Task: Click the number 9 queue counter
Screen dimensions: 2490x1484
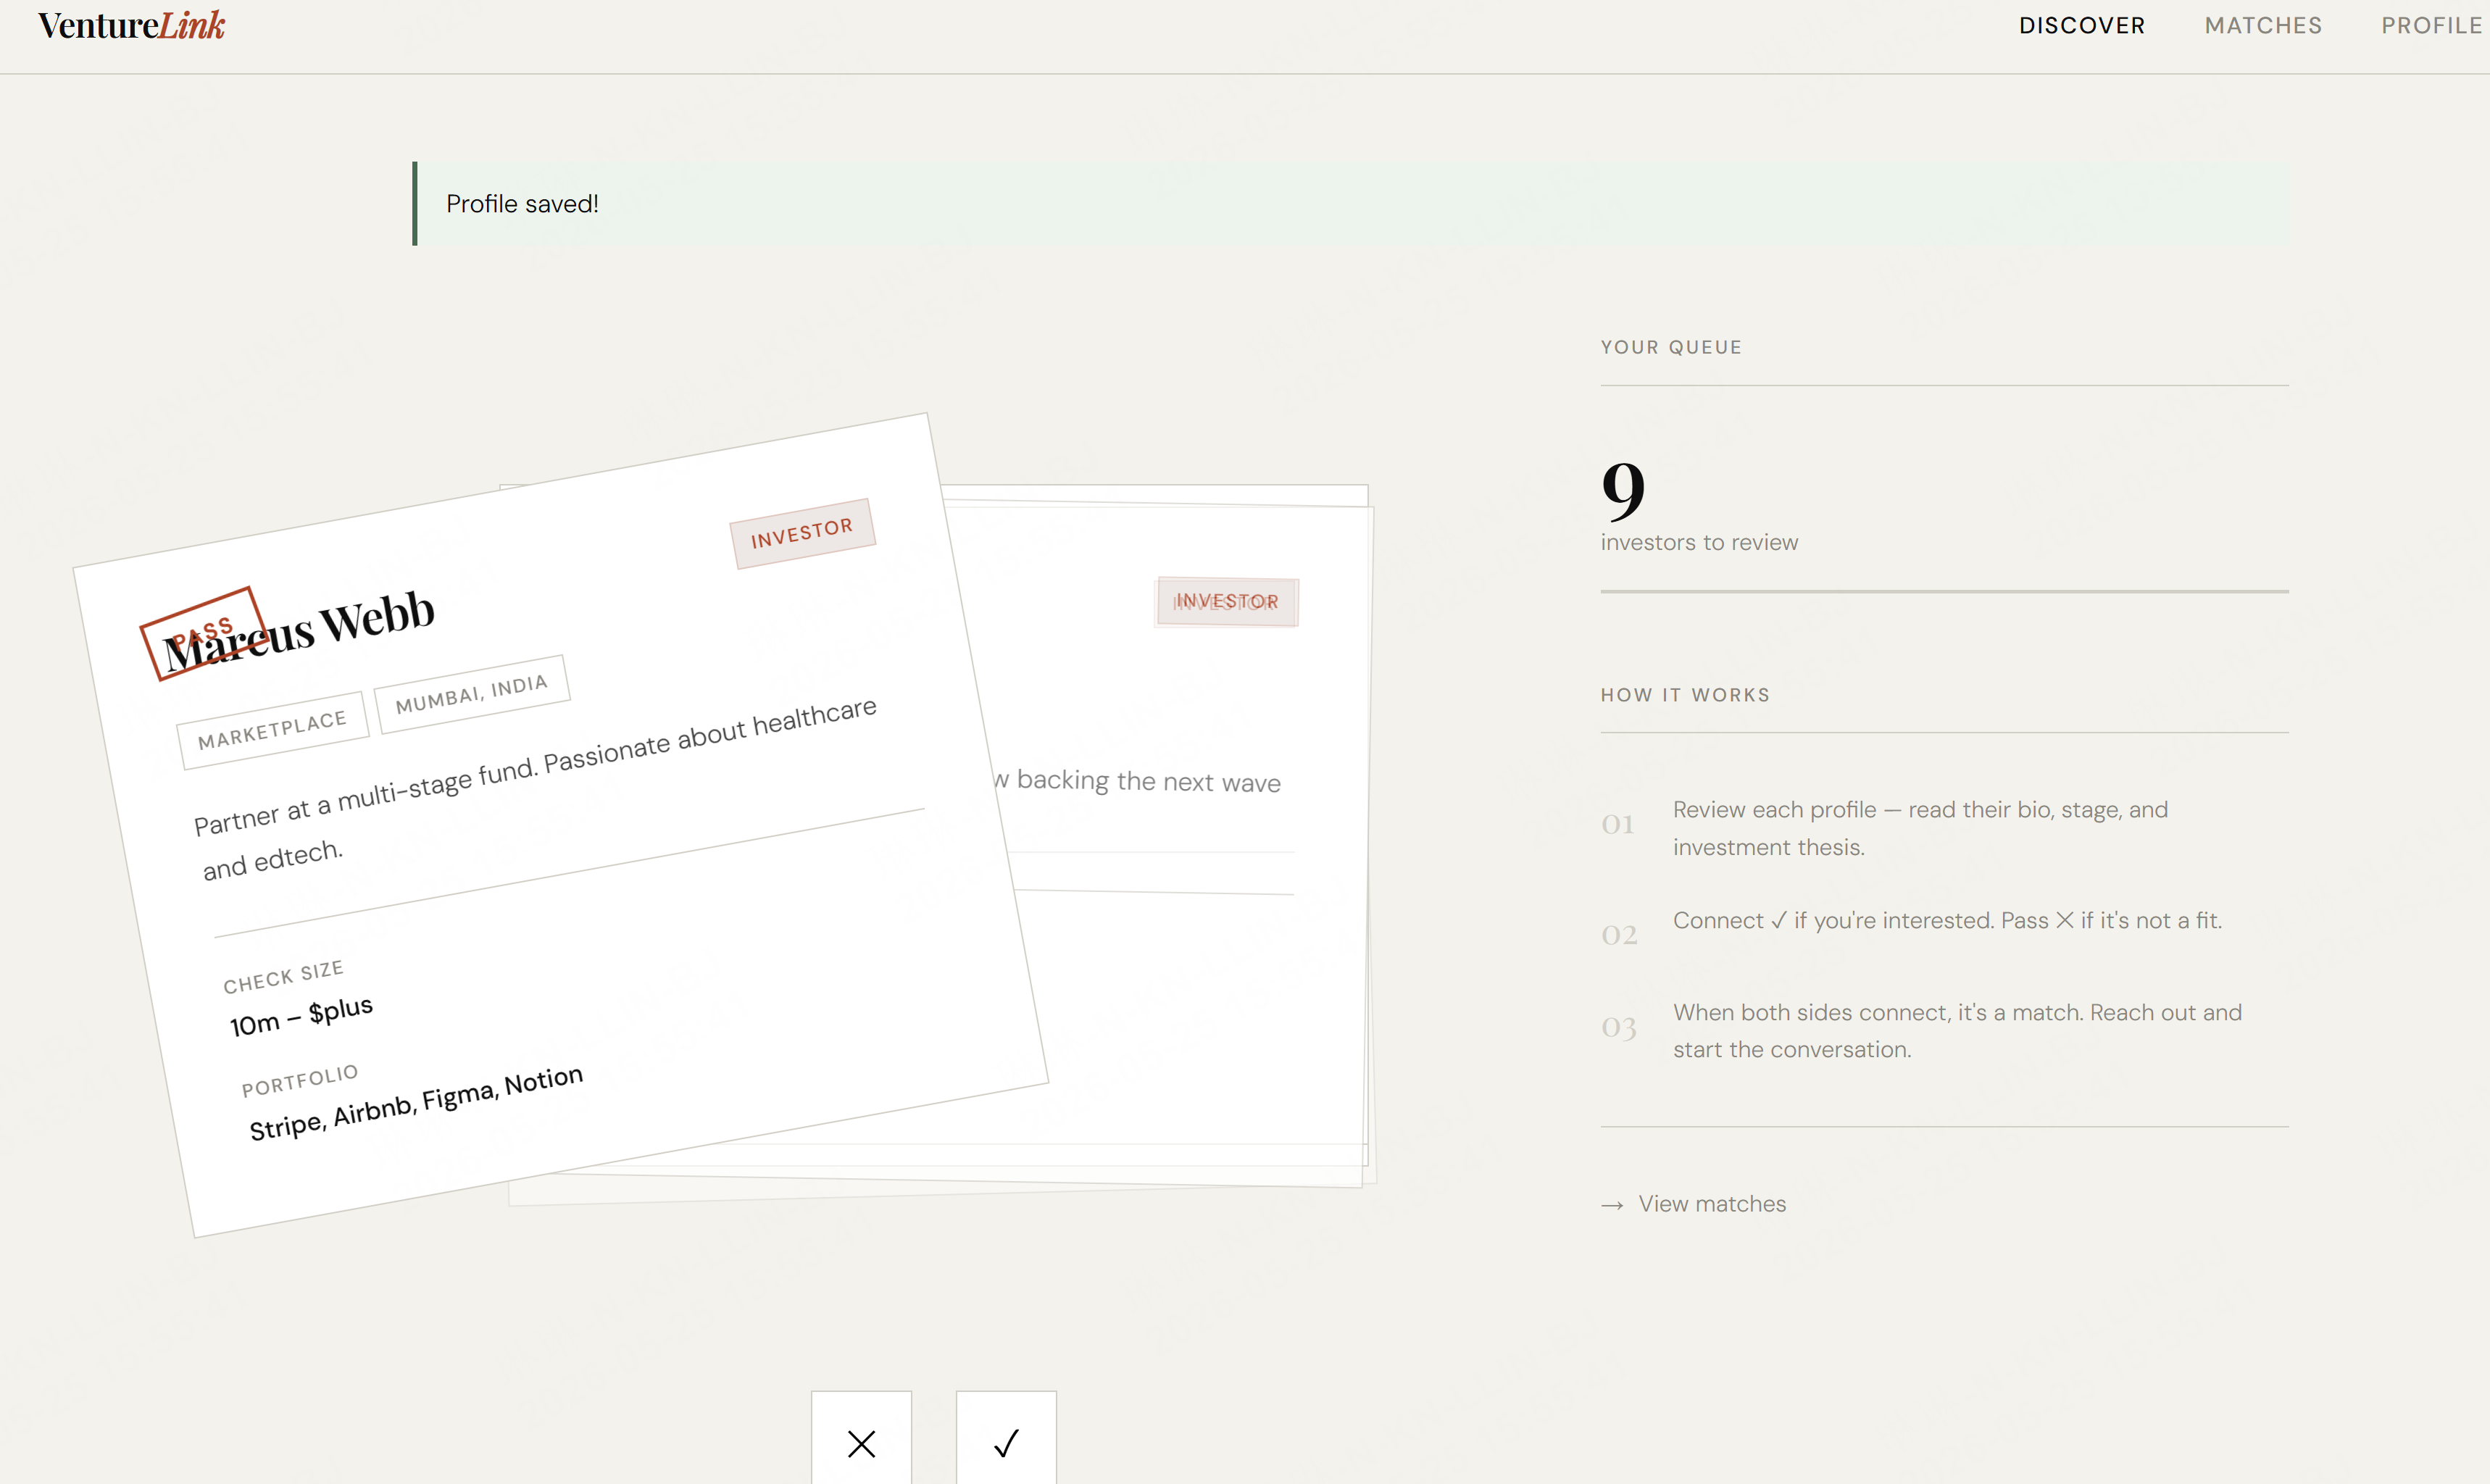Action: click(1623, 489)
